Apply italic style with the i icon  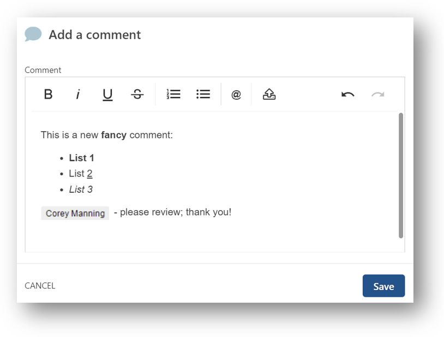(77, 94)
